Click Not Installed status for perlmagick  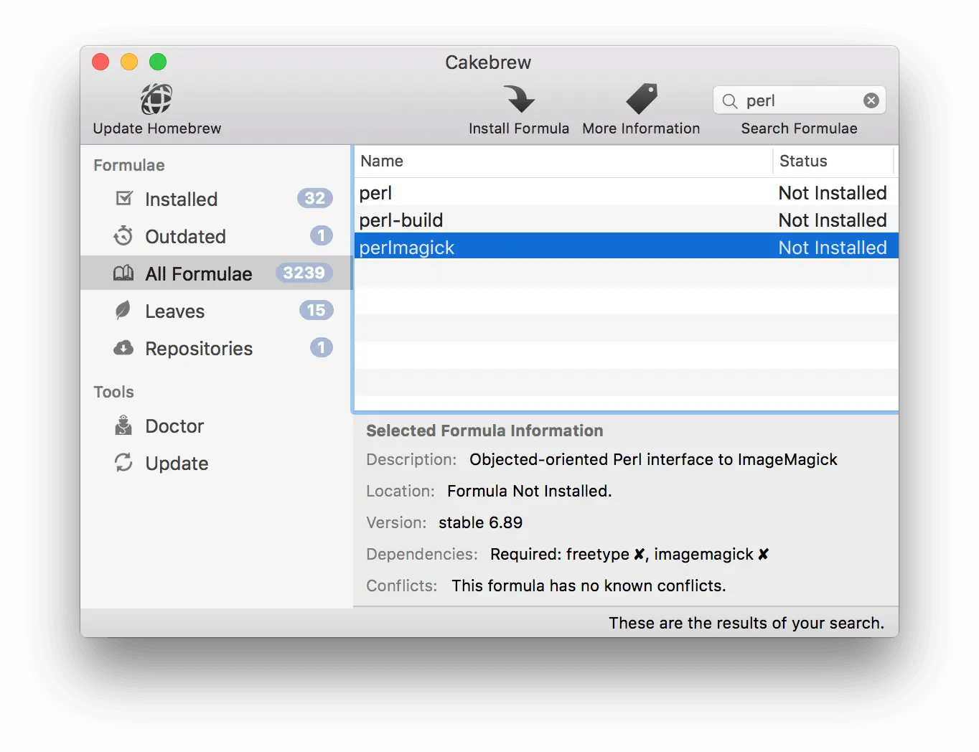833,247
